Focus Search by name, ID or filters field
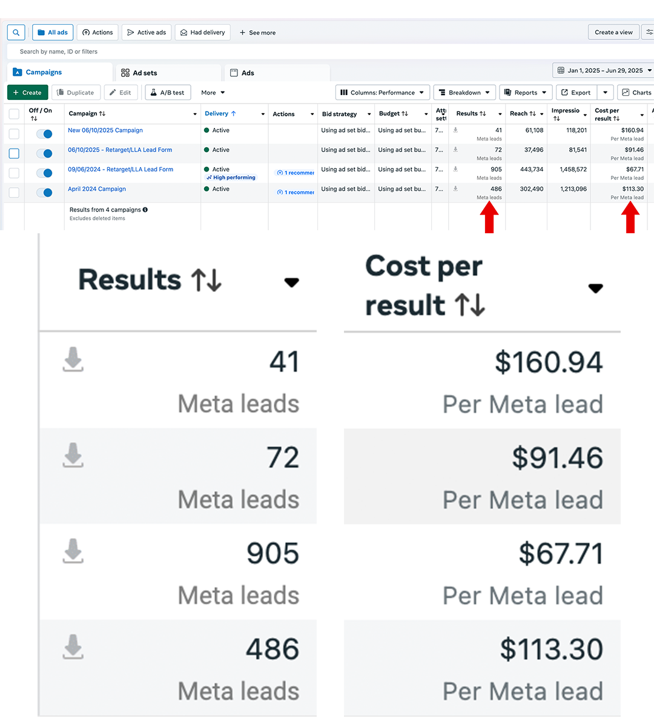 pyautogui.click(x=330, y=51)
